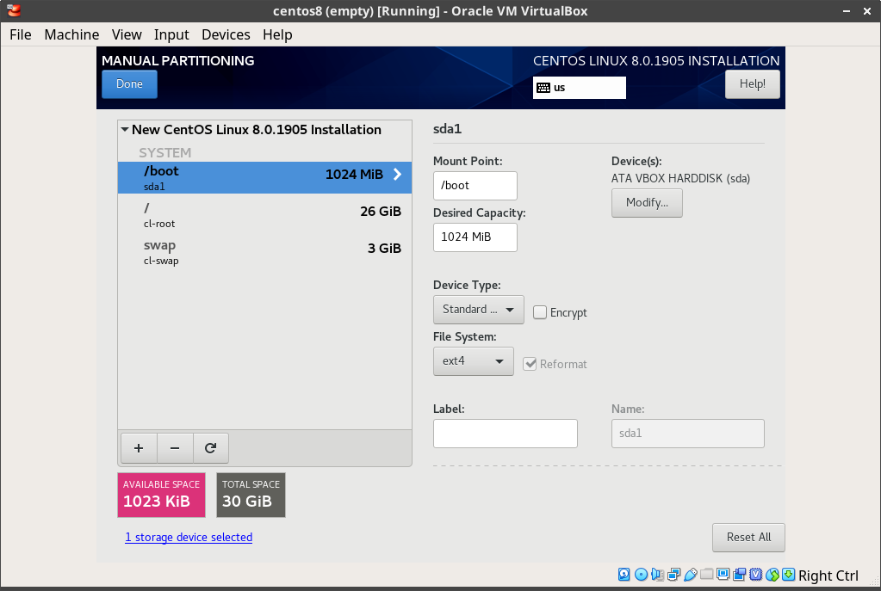Click the MANUAL PARTITIONING title

pos(178,60)
